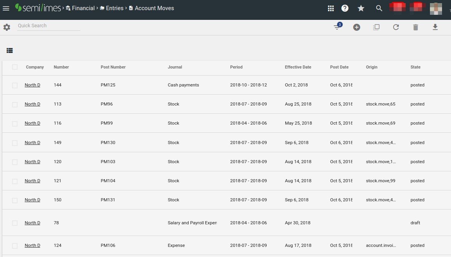Select Oct 2, 2018 effective date
Screen dimensions: 451x257
click(x=296, y=85)
